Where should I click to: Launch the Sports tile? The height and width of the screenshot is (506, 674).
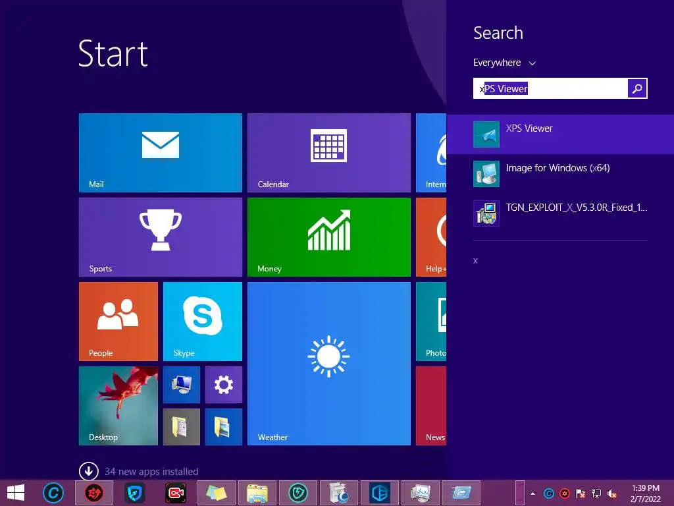coord(161,237)
